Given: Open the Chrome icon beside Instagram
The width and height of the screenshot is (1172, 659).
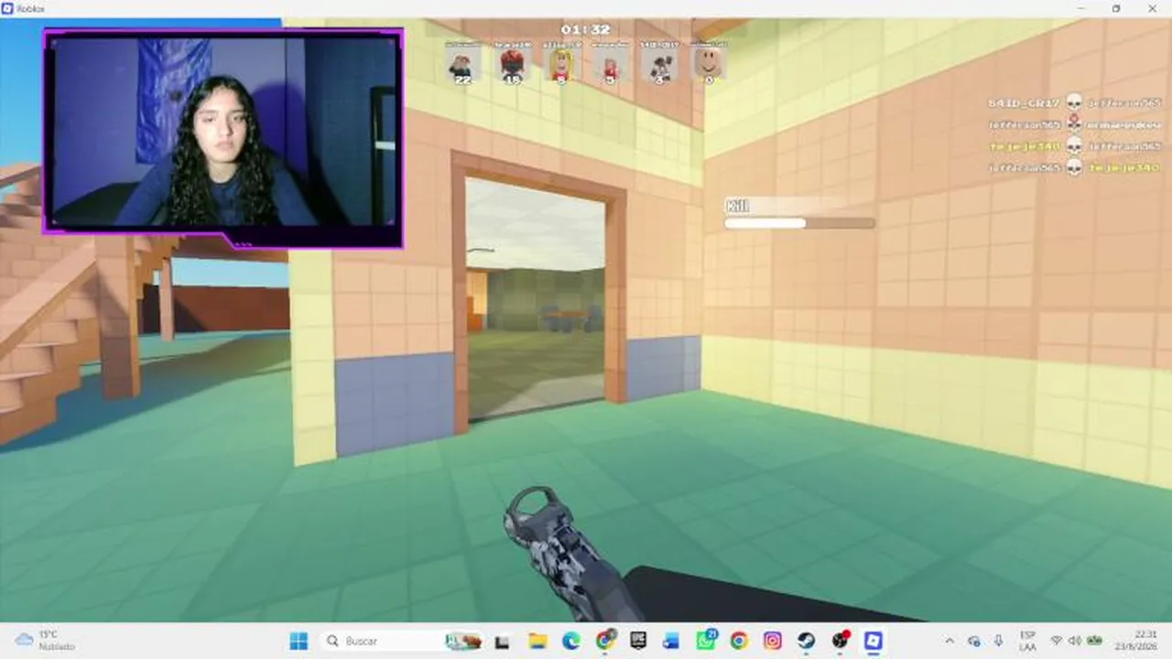Looking at the screenshot, I should click(739, 641).
